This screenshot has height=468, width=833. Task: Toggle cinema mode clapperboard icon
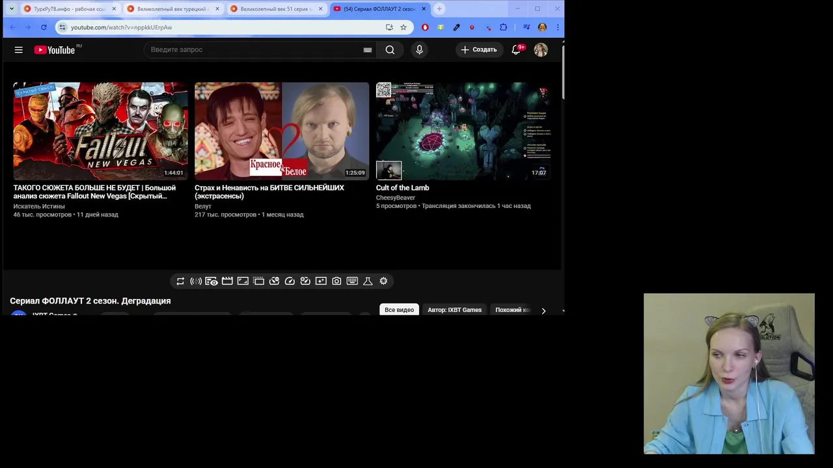(227, 281)
